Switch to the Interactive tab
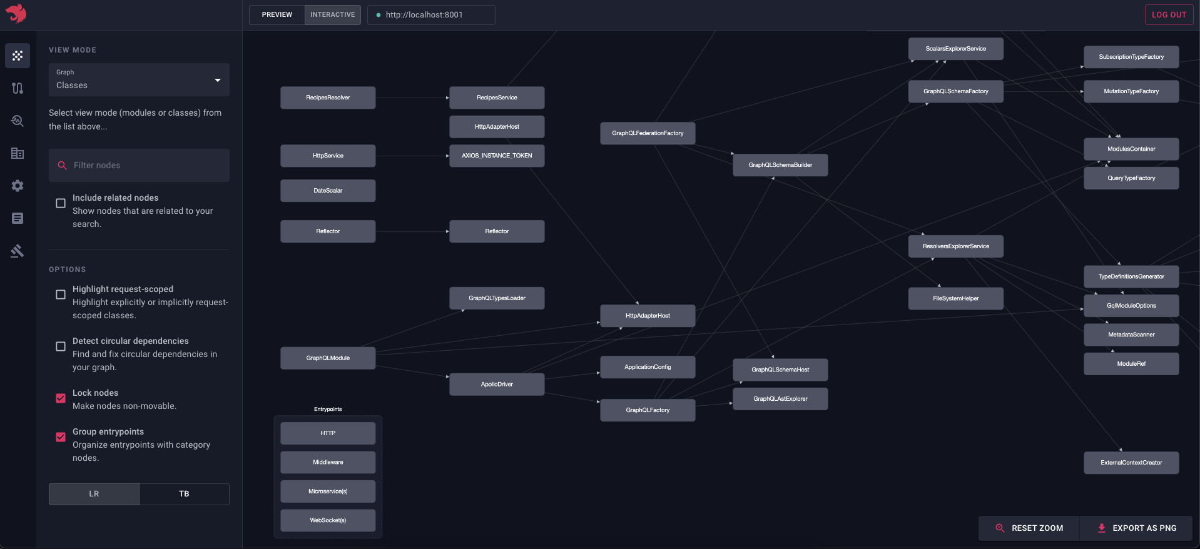This screenshot has width=1200, height=549. click(332, 15)
